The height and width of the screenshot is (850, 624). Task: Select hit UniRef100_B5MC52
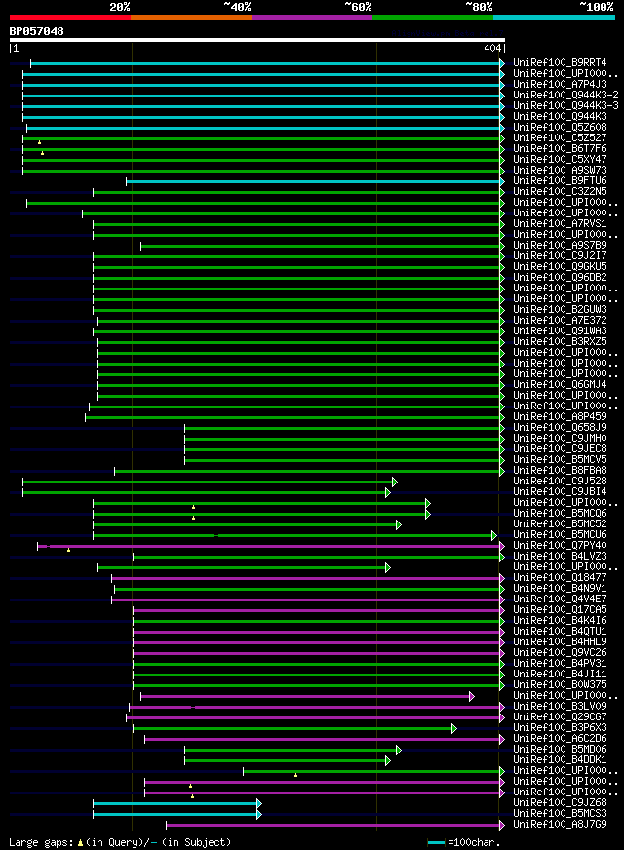(x=560, y=524)
